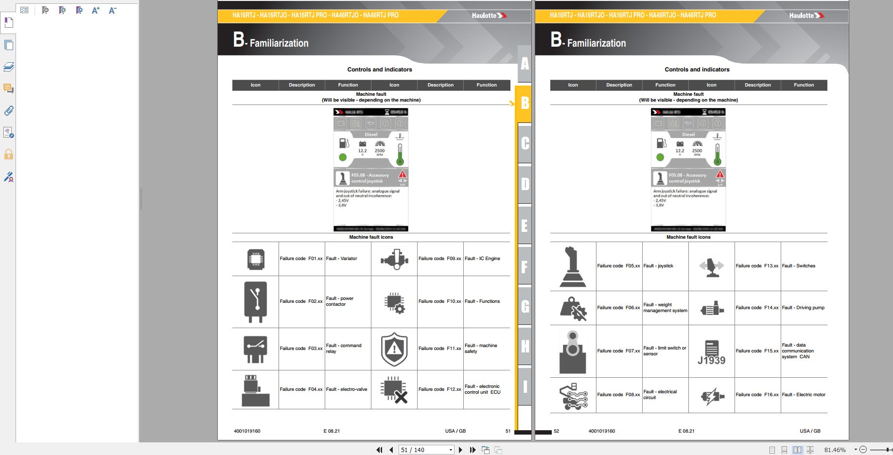
Task: Go to the next page
Action: coord(460,450)
